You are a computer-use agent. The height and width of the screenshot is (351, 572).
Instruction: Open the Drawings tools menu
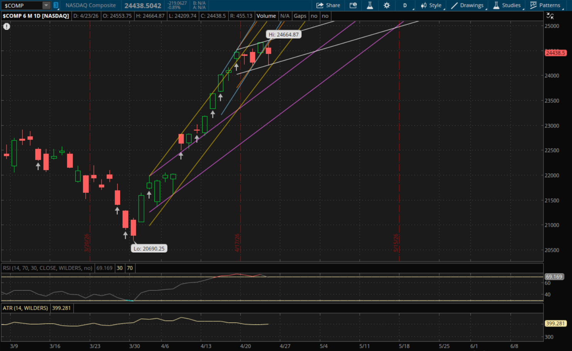pyautogui.click(x=467, y=5)
